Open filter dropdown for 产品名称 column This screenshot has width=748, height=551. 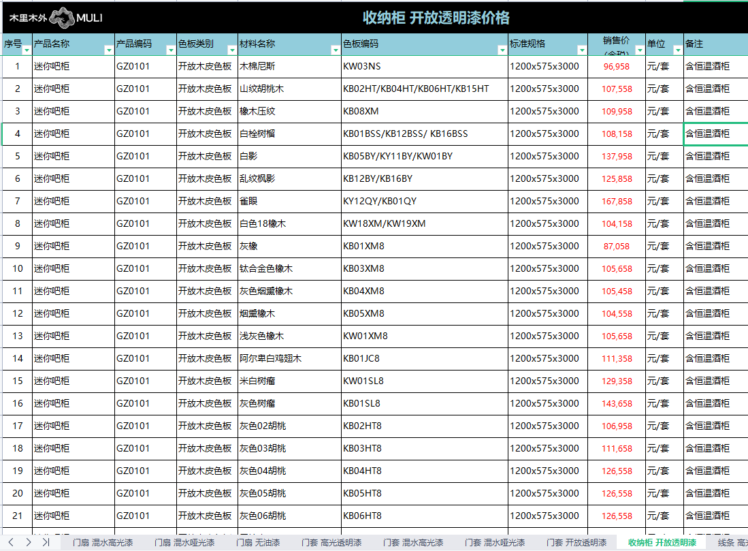[x=108, y=50]
